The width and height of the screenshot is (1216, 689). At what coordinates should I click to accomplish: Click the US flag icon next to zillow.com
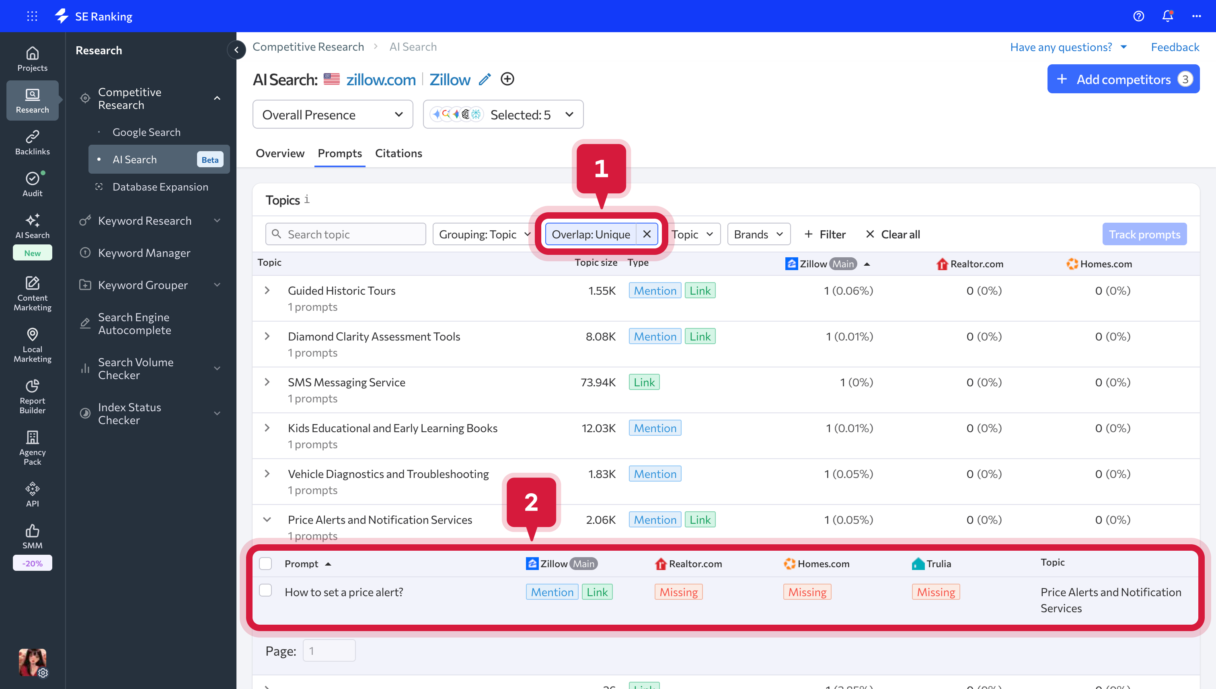point(331,79)
